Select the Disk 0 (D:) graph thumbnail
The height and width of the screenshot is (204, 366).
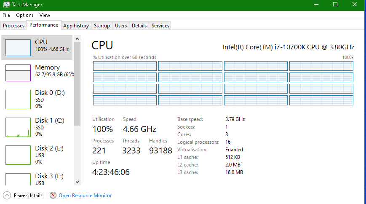tap(18, 99)
